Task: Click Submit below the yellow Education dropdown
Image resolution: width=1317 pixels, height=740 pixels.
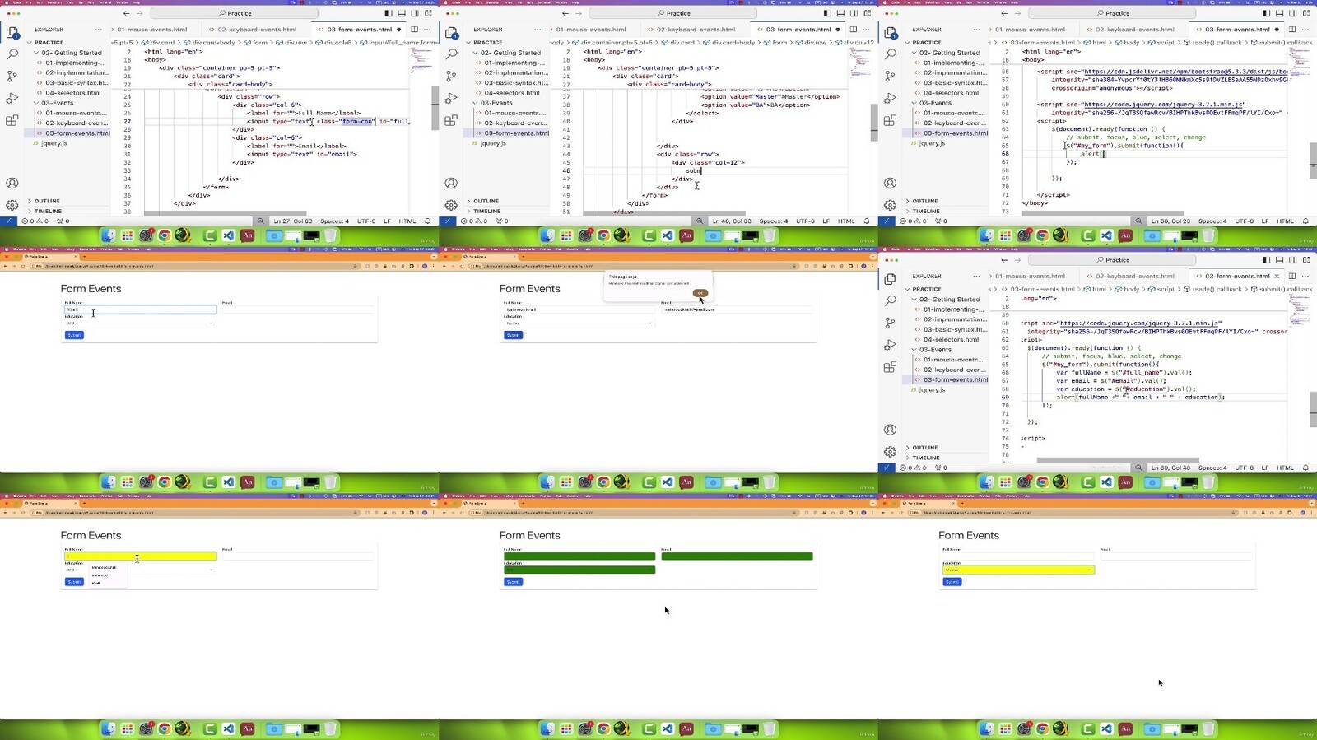Action: coord(952,582)
